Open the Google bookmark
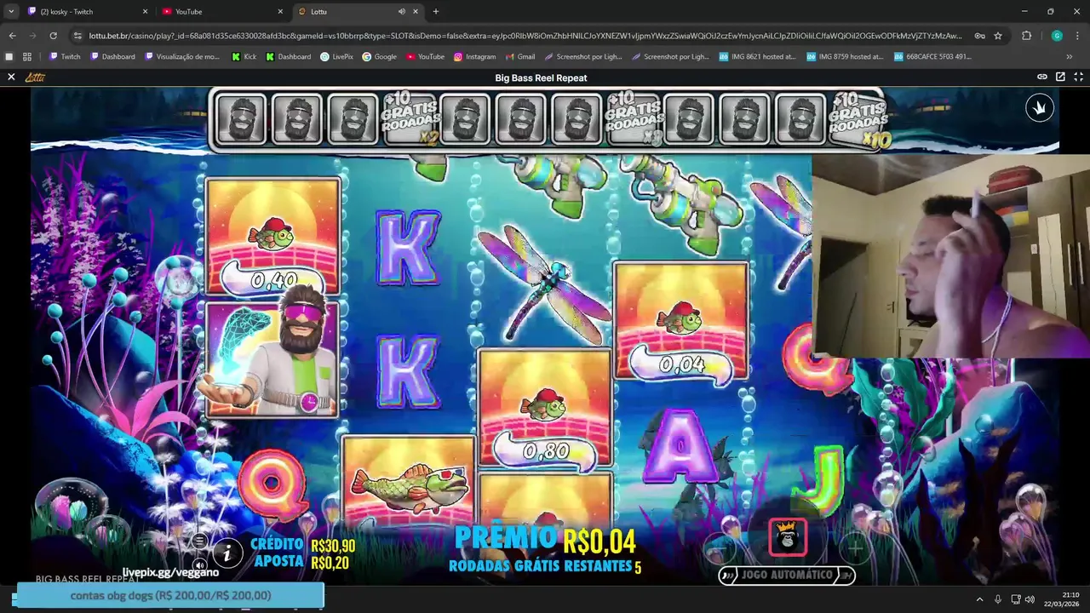This screenshot has height=613, width=1090. point(379,57)
